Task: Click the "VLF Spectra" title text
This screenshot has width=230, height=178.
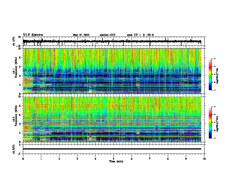Action: click(x=33, y=35)
